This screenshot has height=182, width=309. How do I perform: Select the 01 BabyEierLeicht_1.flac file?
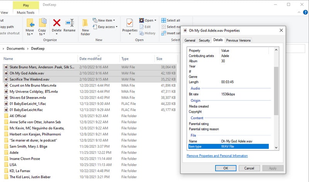[90, 104]
